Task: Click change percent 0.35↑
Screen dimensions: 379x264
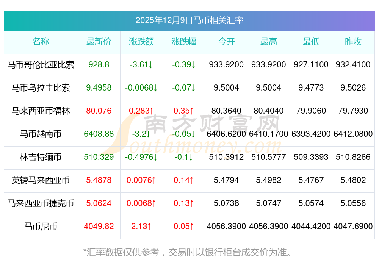Action: point(184,111)
